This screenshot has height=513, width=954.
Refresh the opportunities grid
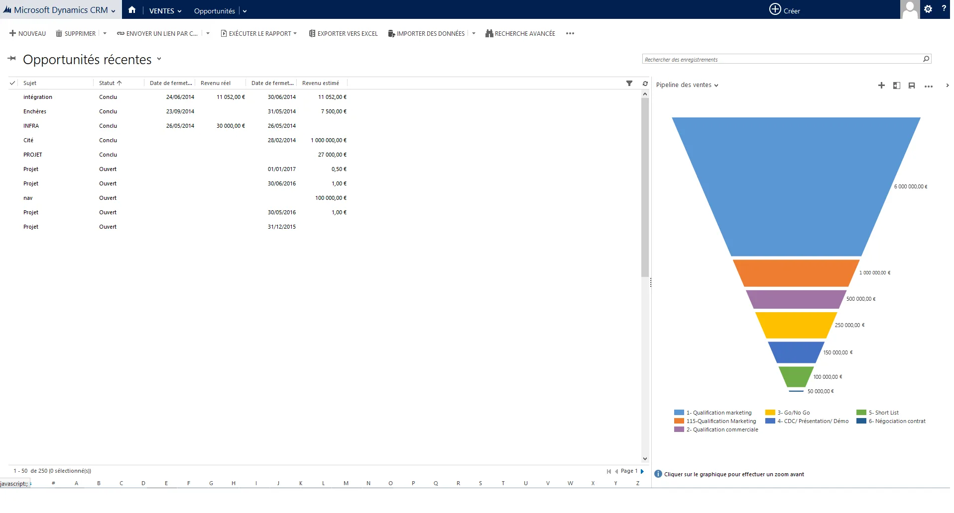click(645, 84)
